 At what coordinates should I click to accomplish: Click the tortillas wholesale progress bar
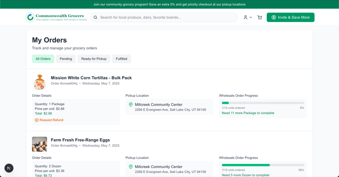coord(263,103)
